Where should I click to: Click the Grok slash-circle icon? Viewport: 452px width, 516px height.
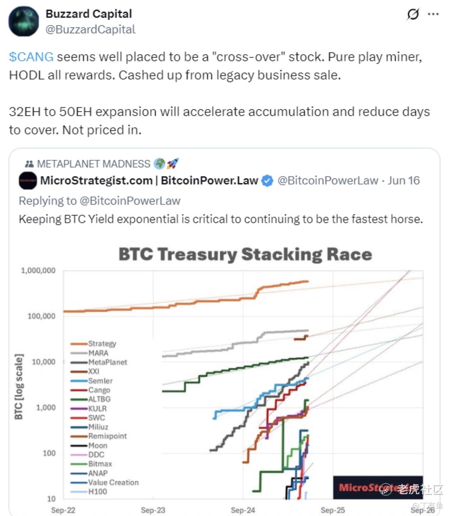pos(413,14)
